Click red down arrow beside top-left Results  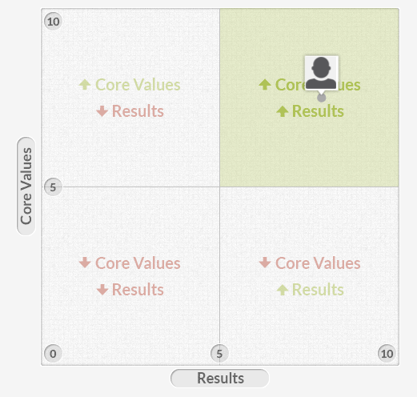(102, 111)
